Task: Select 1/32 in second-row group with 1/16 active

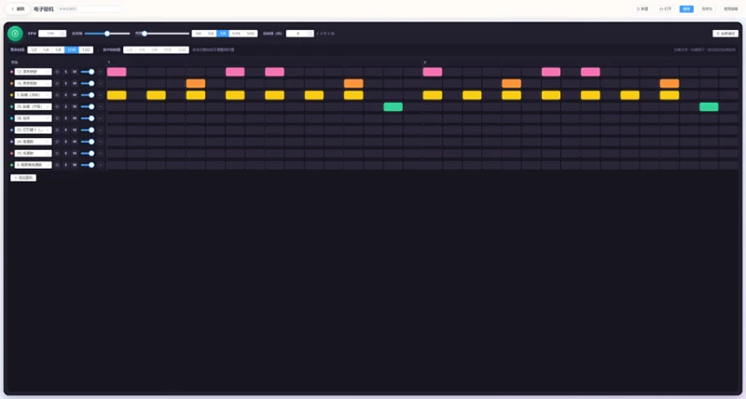Action: (86, 49)
